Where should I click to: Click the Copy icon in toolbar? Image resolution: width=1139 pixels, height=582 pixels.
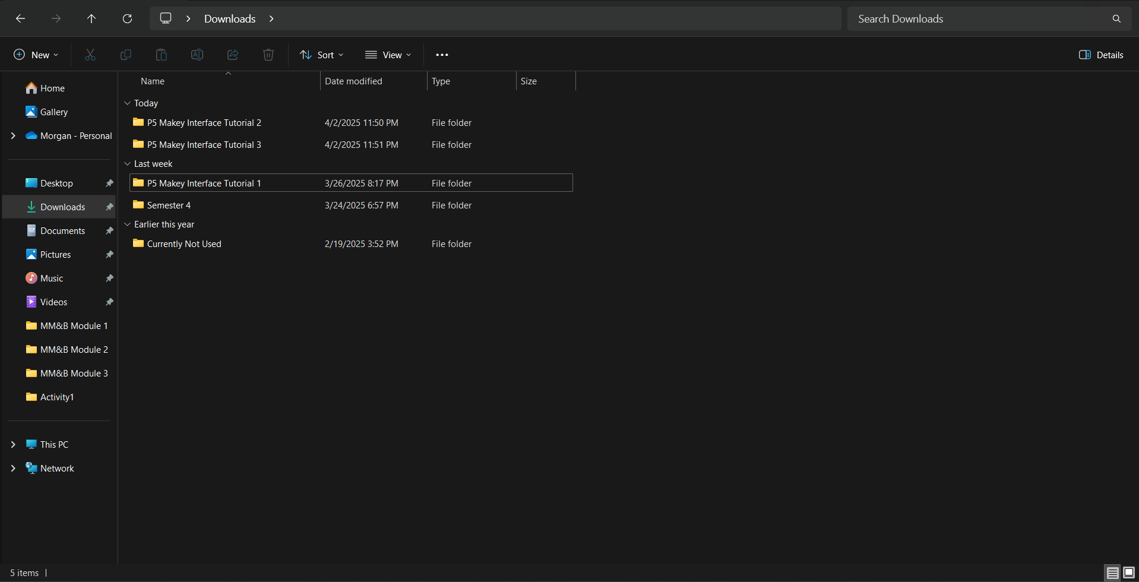point(126,55)
